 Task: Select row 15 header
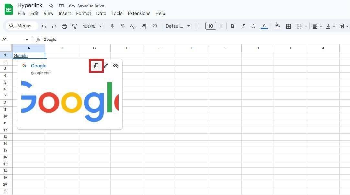[x=5, y=150]
